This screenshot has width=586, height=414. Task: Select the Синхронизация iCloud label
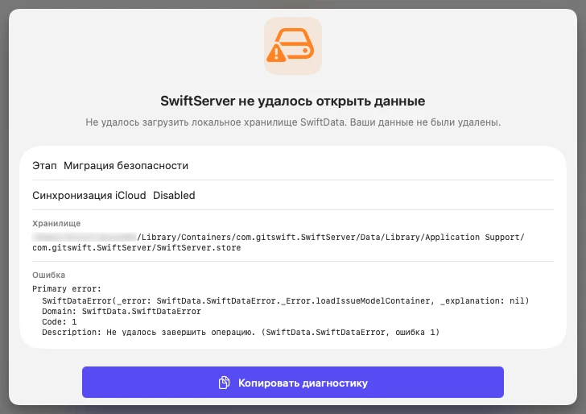tap(89, 196)
